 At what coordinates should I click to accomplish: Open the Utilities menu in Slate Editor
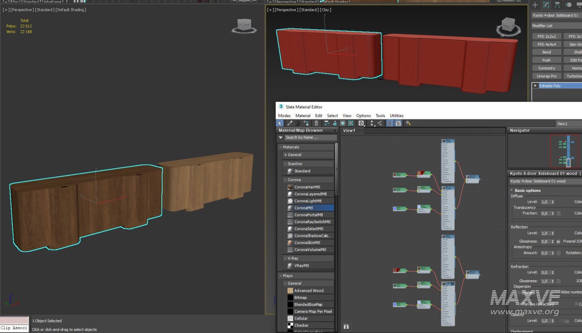(x=397, y=116)
